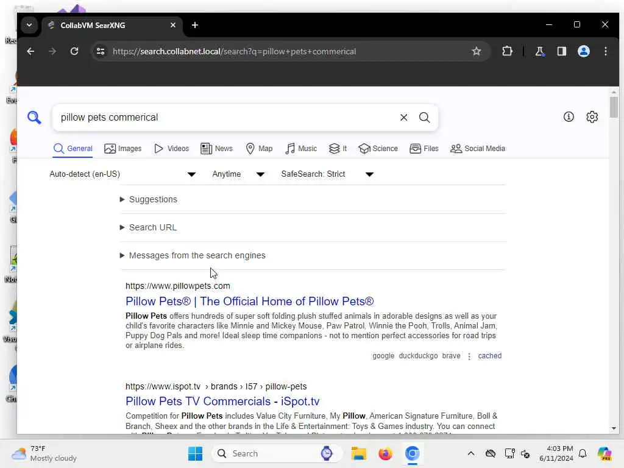
Task: Open the taskbar OneDrive cloud icon
Action: [x=491, y=453]
